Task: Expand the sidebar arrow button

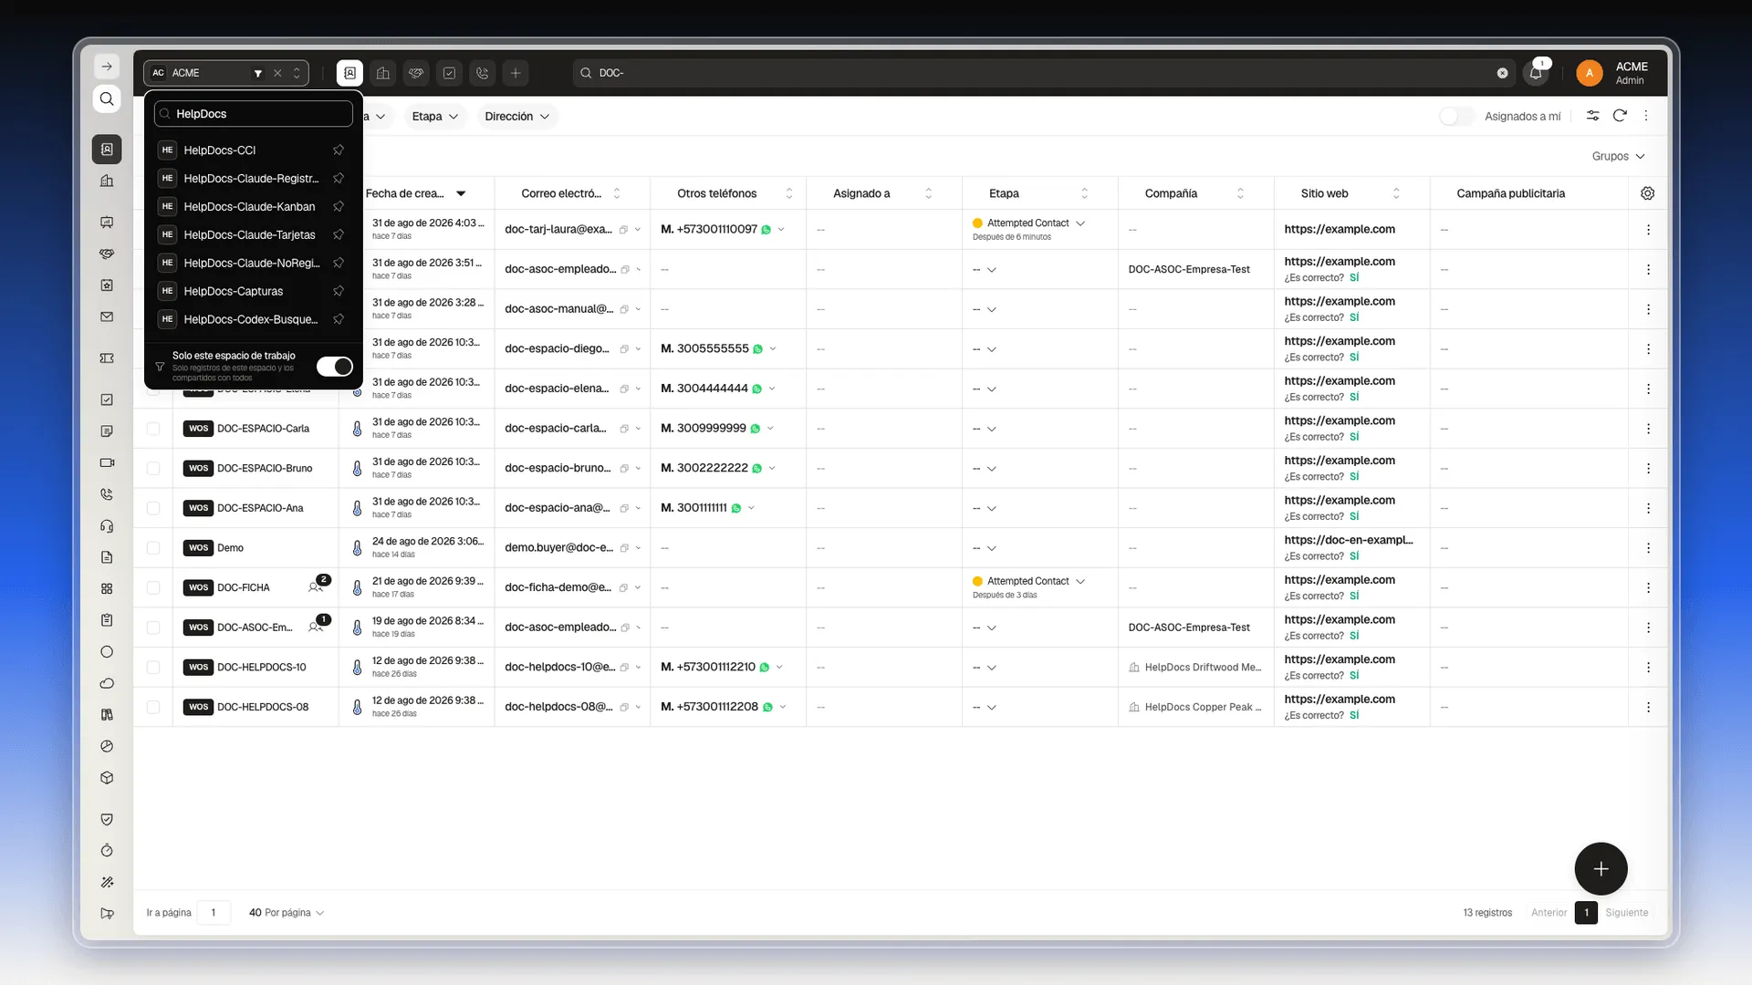Action: click(107, 67)
